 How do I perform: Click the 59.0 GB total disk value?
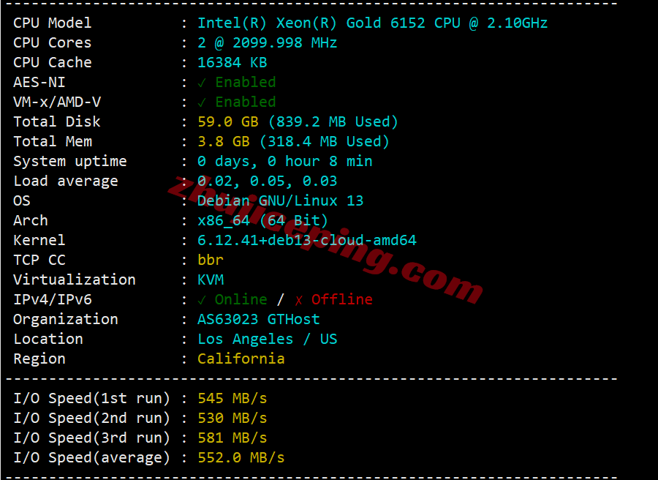tap(228, 121)
